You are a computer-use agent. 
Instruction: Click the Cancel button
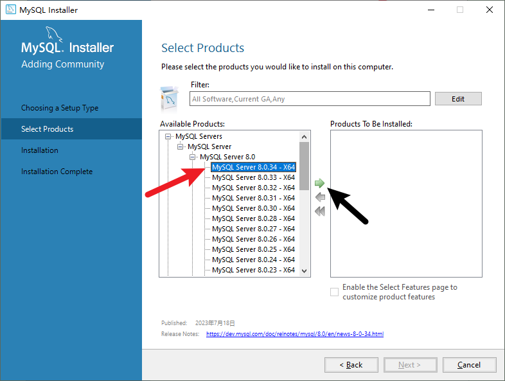(469, 365)
